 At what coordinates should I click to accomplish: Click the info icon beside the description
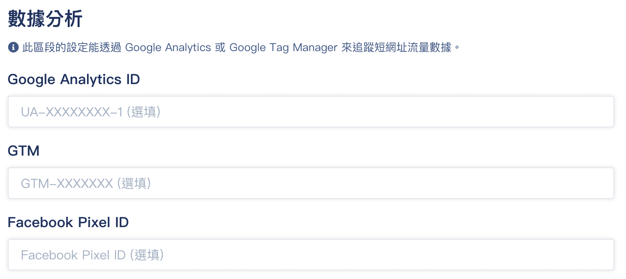pos(13,48)
